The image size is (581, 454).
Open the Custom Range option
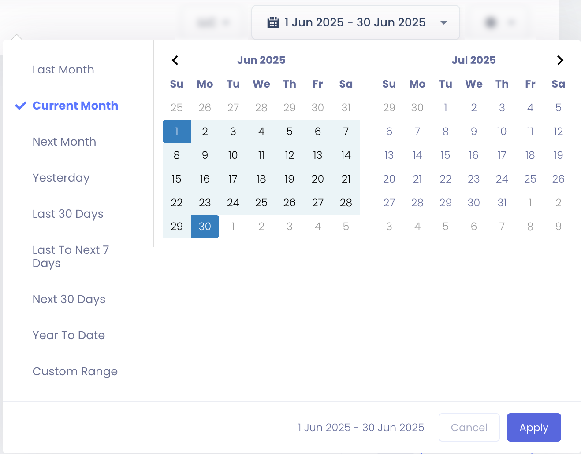pyautogui.click(x=75, y=371)
